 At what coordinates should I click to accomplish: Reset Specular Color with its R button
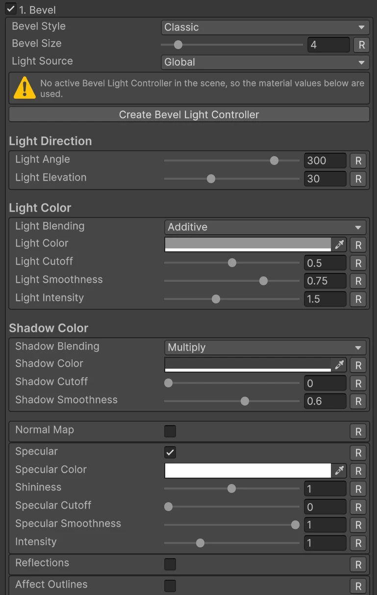click(x=358, y=472)
